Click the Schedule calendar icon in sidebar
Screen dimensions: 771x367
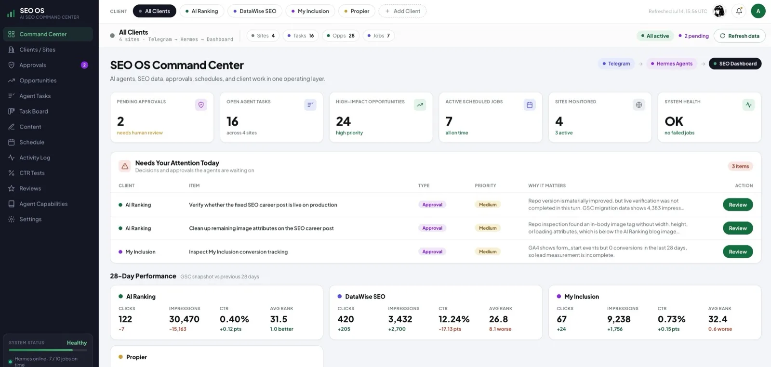tap(12, 142)
